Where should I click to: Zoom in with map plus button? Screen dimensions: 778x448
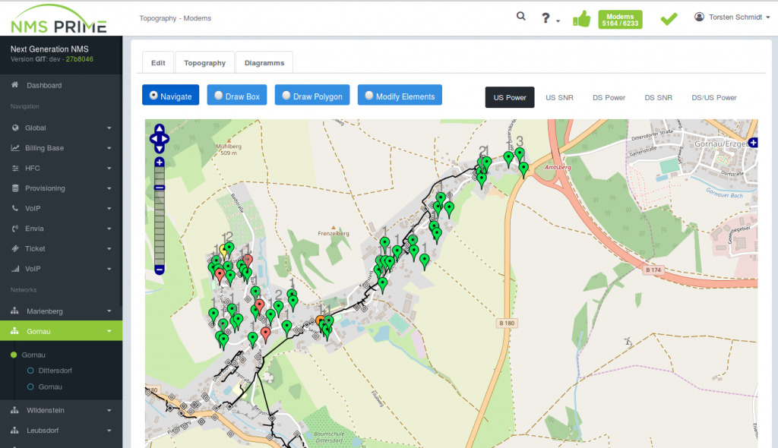(x=160, y=162)
